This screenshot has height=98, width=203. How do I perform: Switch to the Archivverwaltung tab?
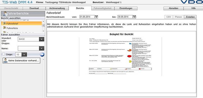click(x=57, y=8)
